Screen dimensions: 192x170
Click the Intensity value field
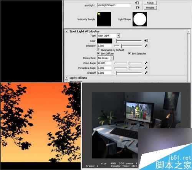[x=104, y=46]
